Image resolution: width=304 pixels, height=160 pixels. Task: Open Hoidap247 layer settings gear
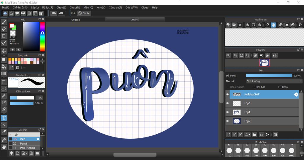(x=296, y=95)
